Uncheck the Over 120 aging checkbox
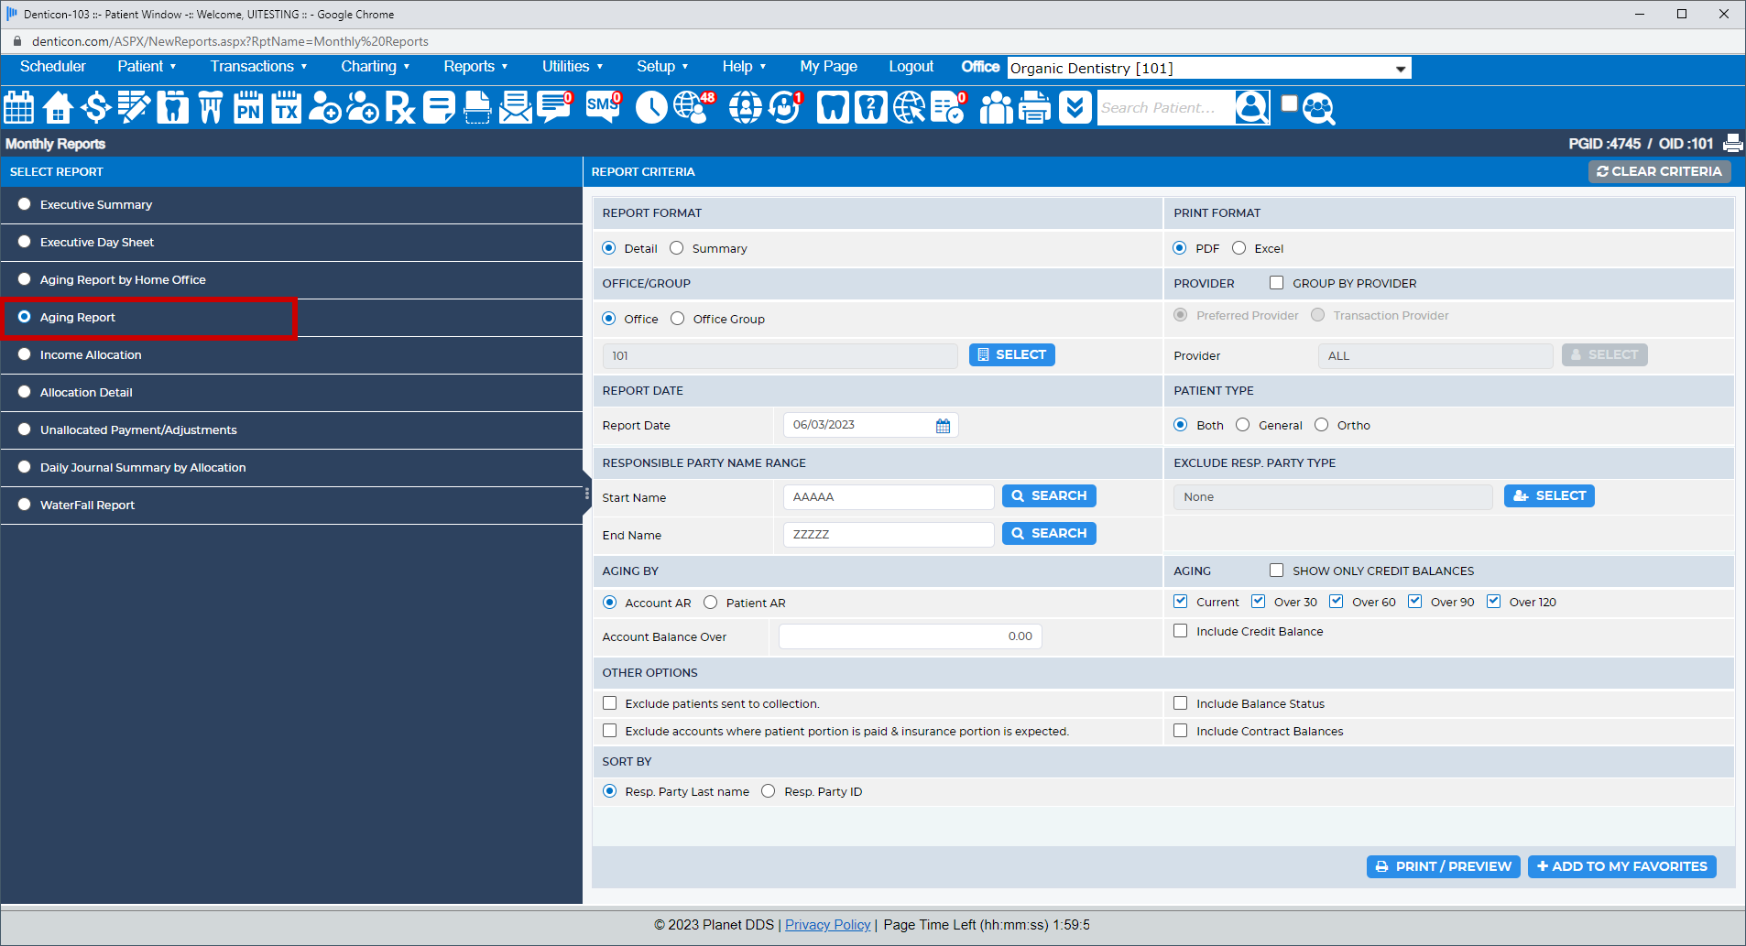Screen dimensions: 1746x946 (x=1493, y=601)
